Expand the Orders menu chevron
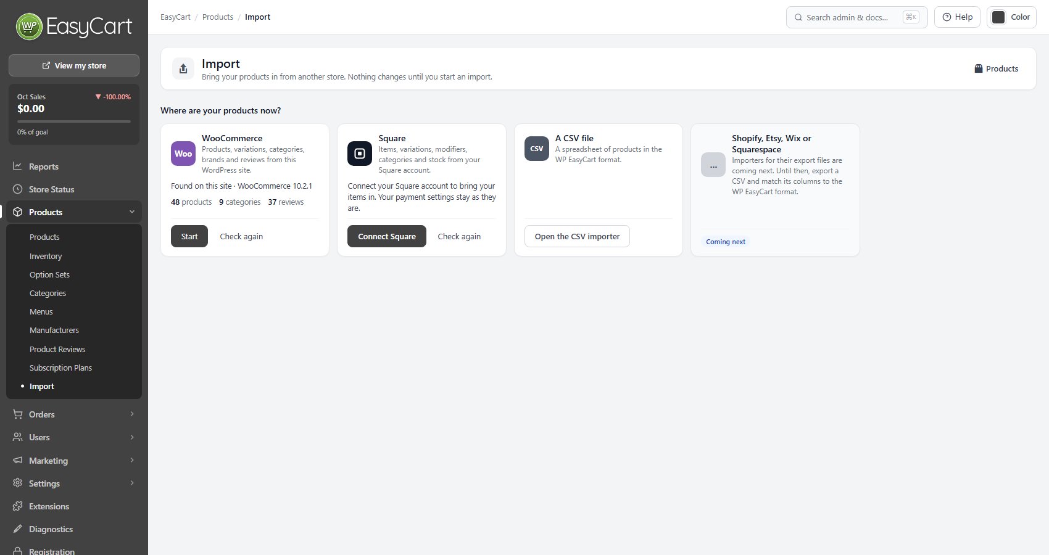Viewport: 1049px width, 555px height. point(132,414)
